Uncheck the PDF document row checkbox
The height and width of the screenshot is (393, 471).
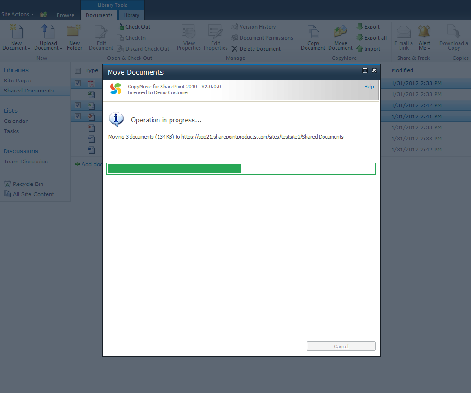coord(77,83)
